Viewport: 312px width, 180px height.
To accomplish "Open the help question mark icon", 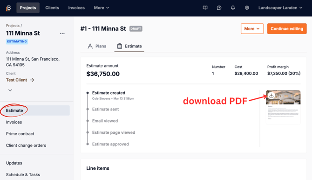I will (x=219, y=8).
